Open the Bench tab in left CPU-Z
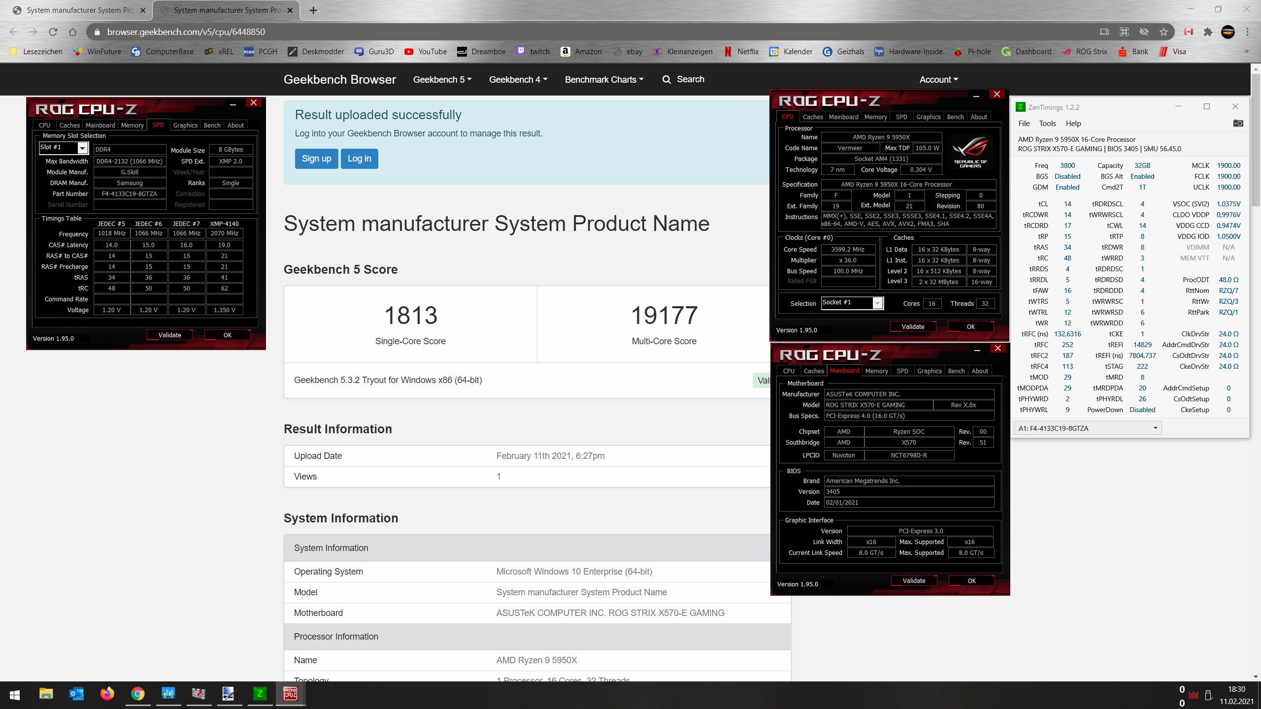 [212, 126]
